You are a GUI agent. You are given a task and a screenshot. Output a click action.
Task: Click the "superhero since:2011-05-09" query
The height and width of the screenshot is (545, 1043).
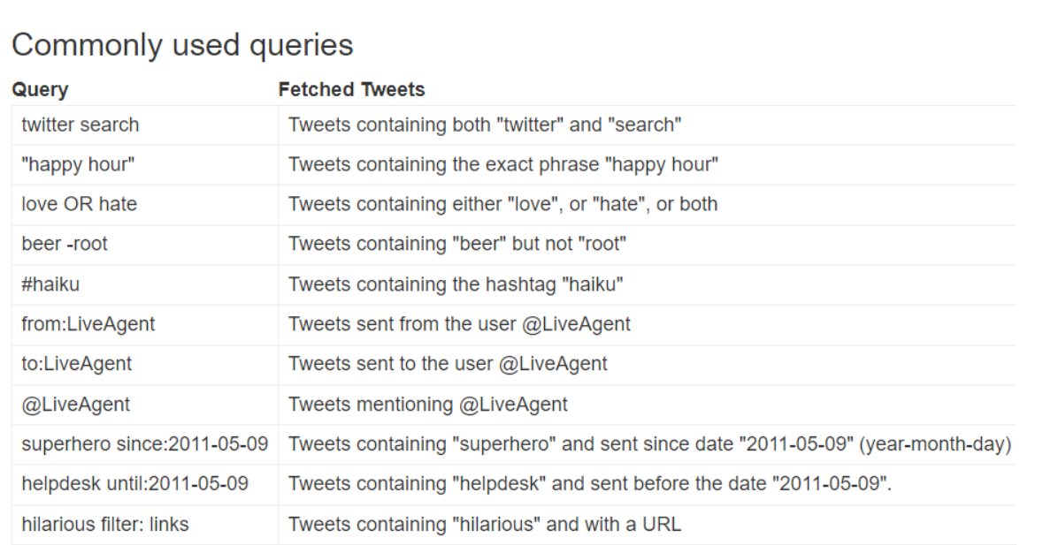click(144, 444)
